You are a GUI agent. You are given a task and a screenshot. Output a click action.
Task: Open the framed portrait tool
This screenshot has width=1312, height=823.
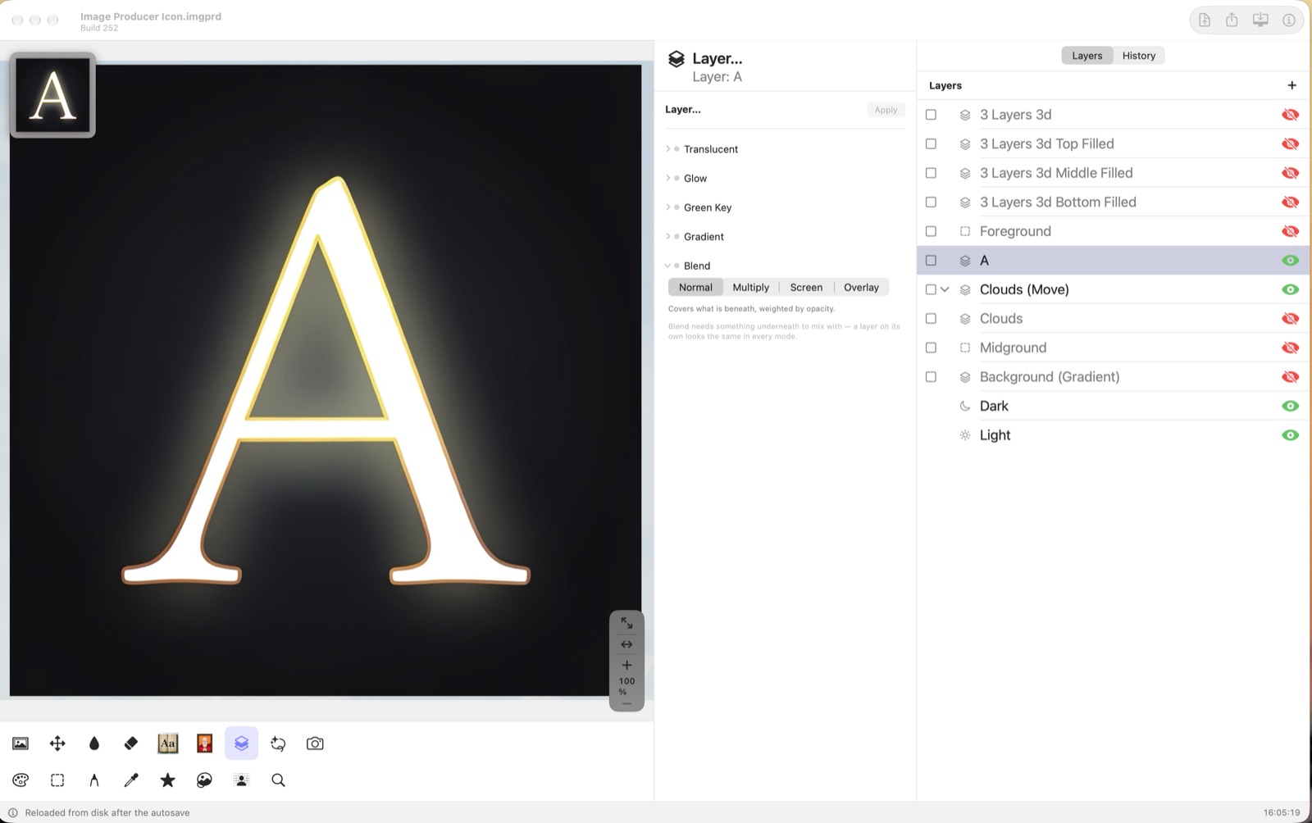point(205,743)
